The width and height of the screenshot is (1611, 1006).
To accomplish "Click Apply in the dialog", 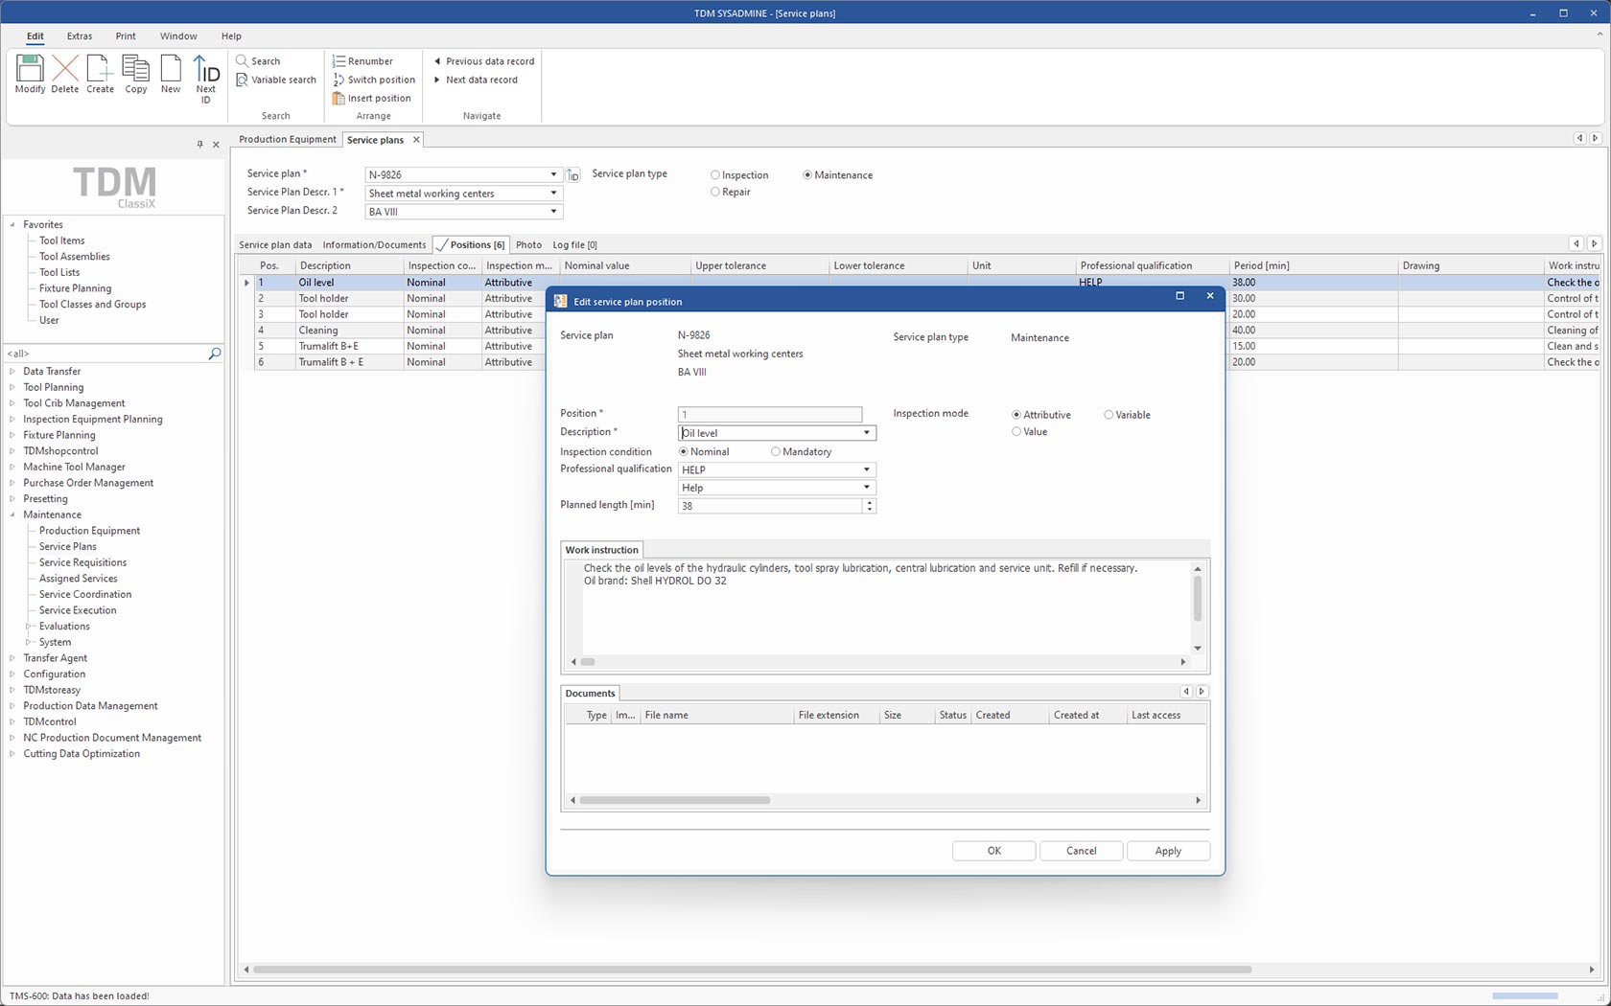I will [1168, 851].
